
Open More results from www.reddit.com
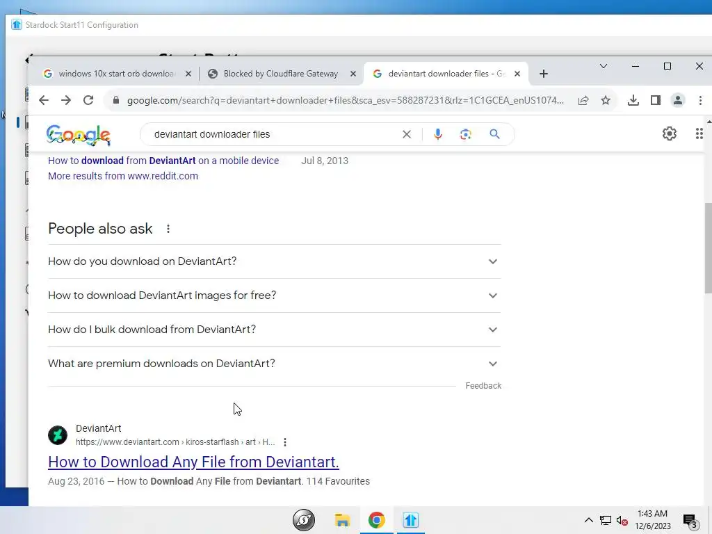coord(123,176)
